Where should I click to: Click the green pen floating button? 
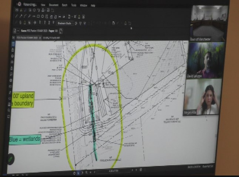click(10, 159)
